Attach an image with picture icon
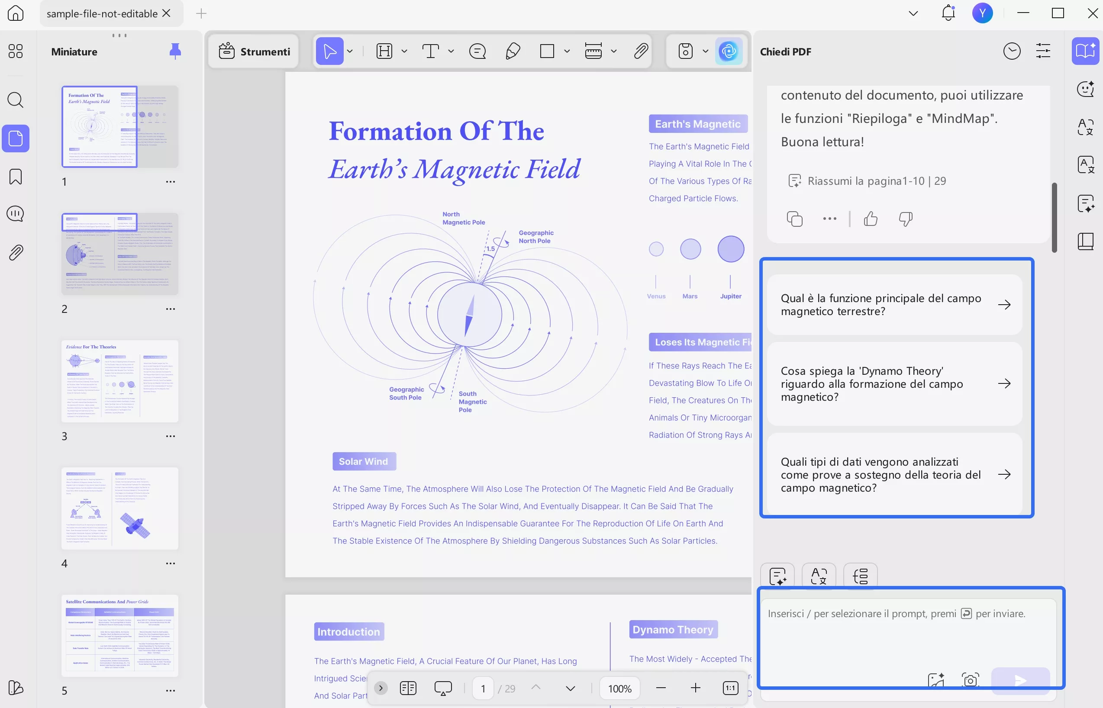This screenshot has width=1103, height=708. click(x=935, y=680)
